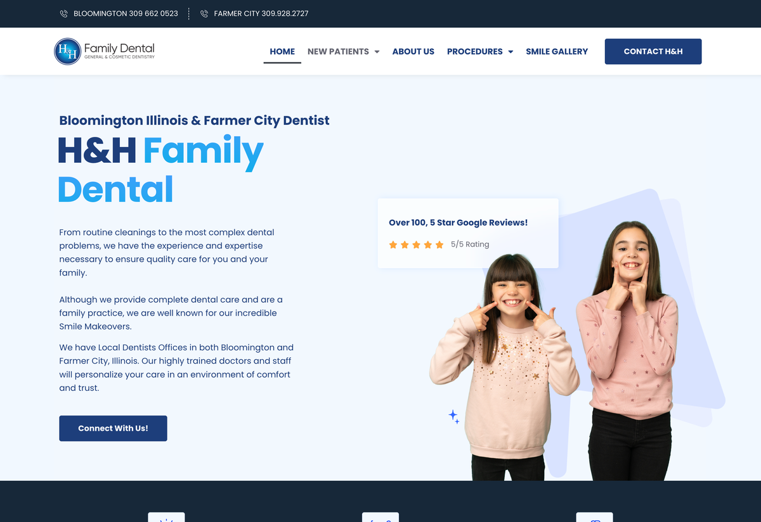Expand the New Patients dropdown arrow
Viewport: 761px width, 522px height.
(377, 52)
